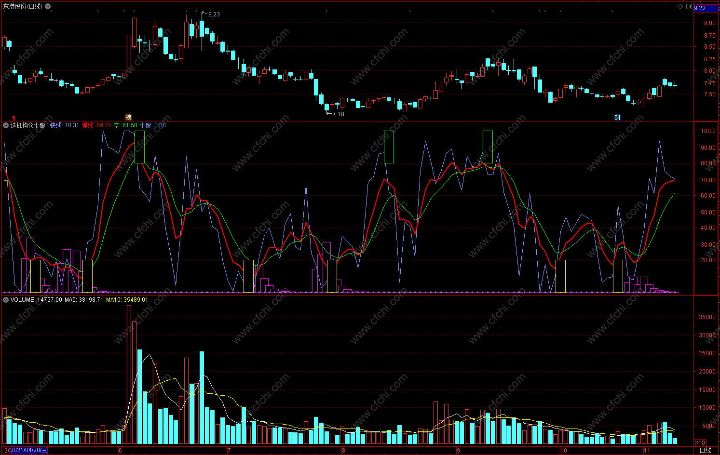Click month 6 on the time axis
This screenshot has width=720, height=455.
coord(120,451)
